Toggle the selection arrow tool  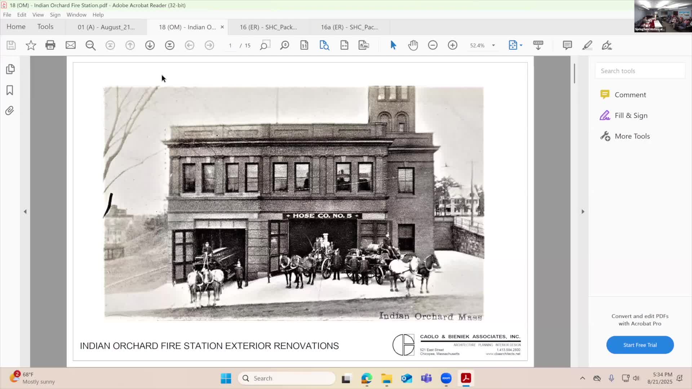(x=393, y=45)
